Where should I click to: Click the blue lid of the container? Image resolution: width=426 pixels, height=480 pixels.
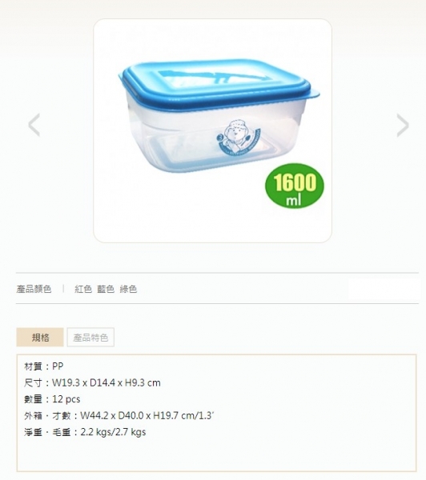tap(219, 82)
